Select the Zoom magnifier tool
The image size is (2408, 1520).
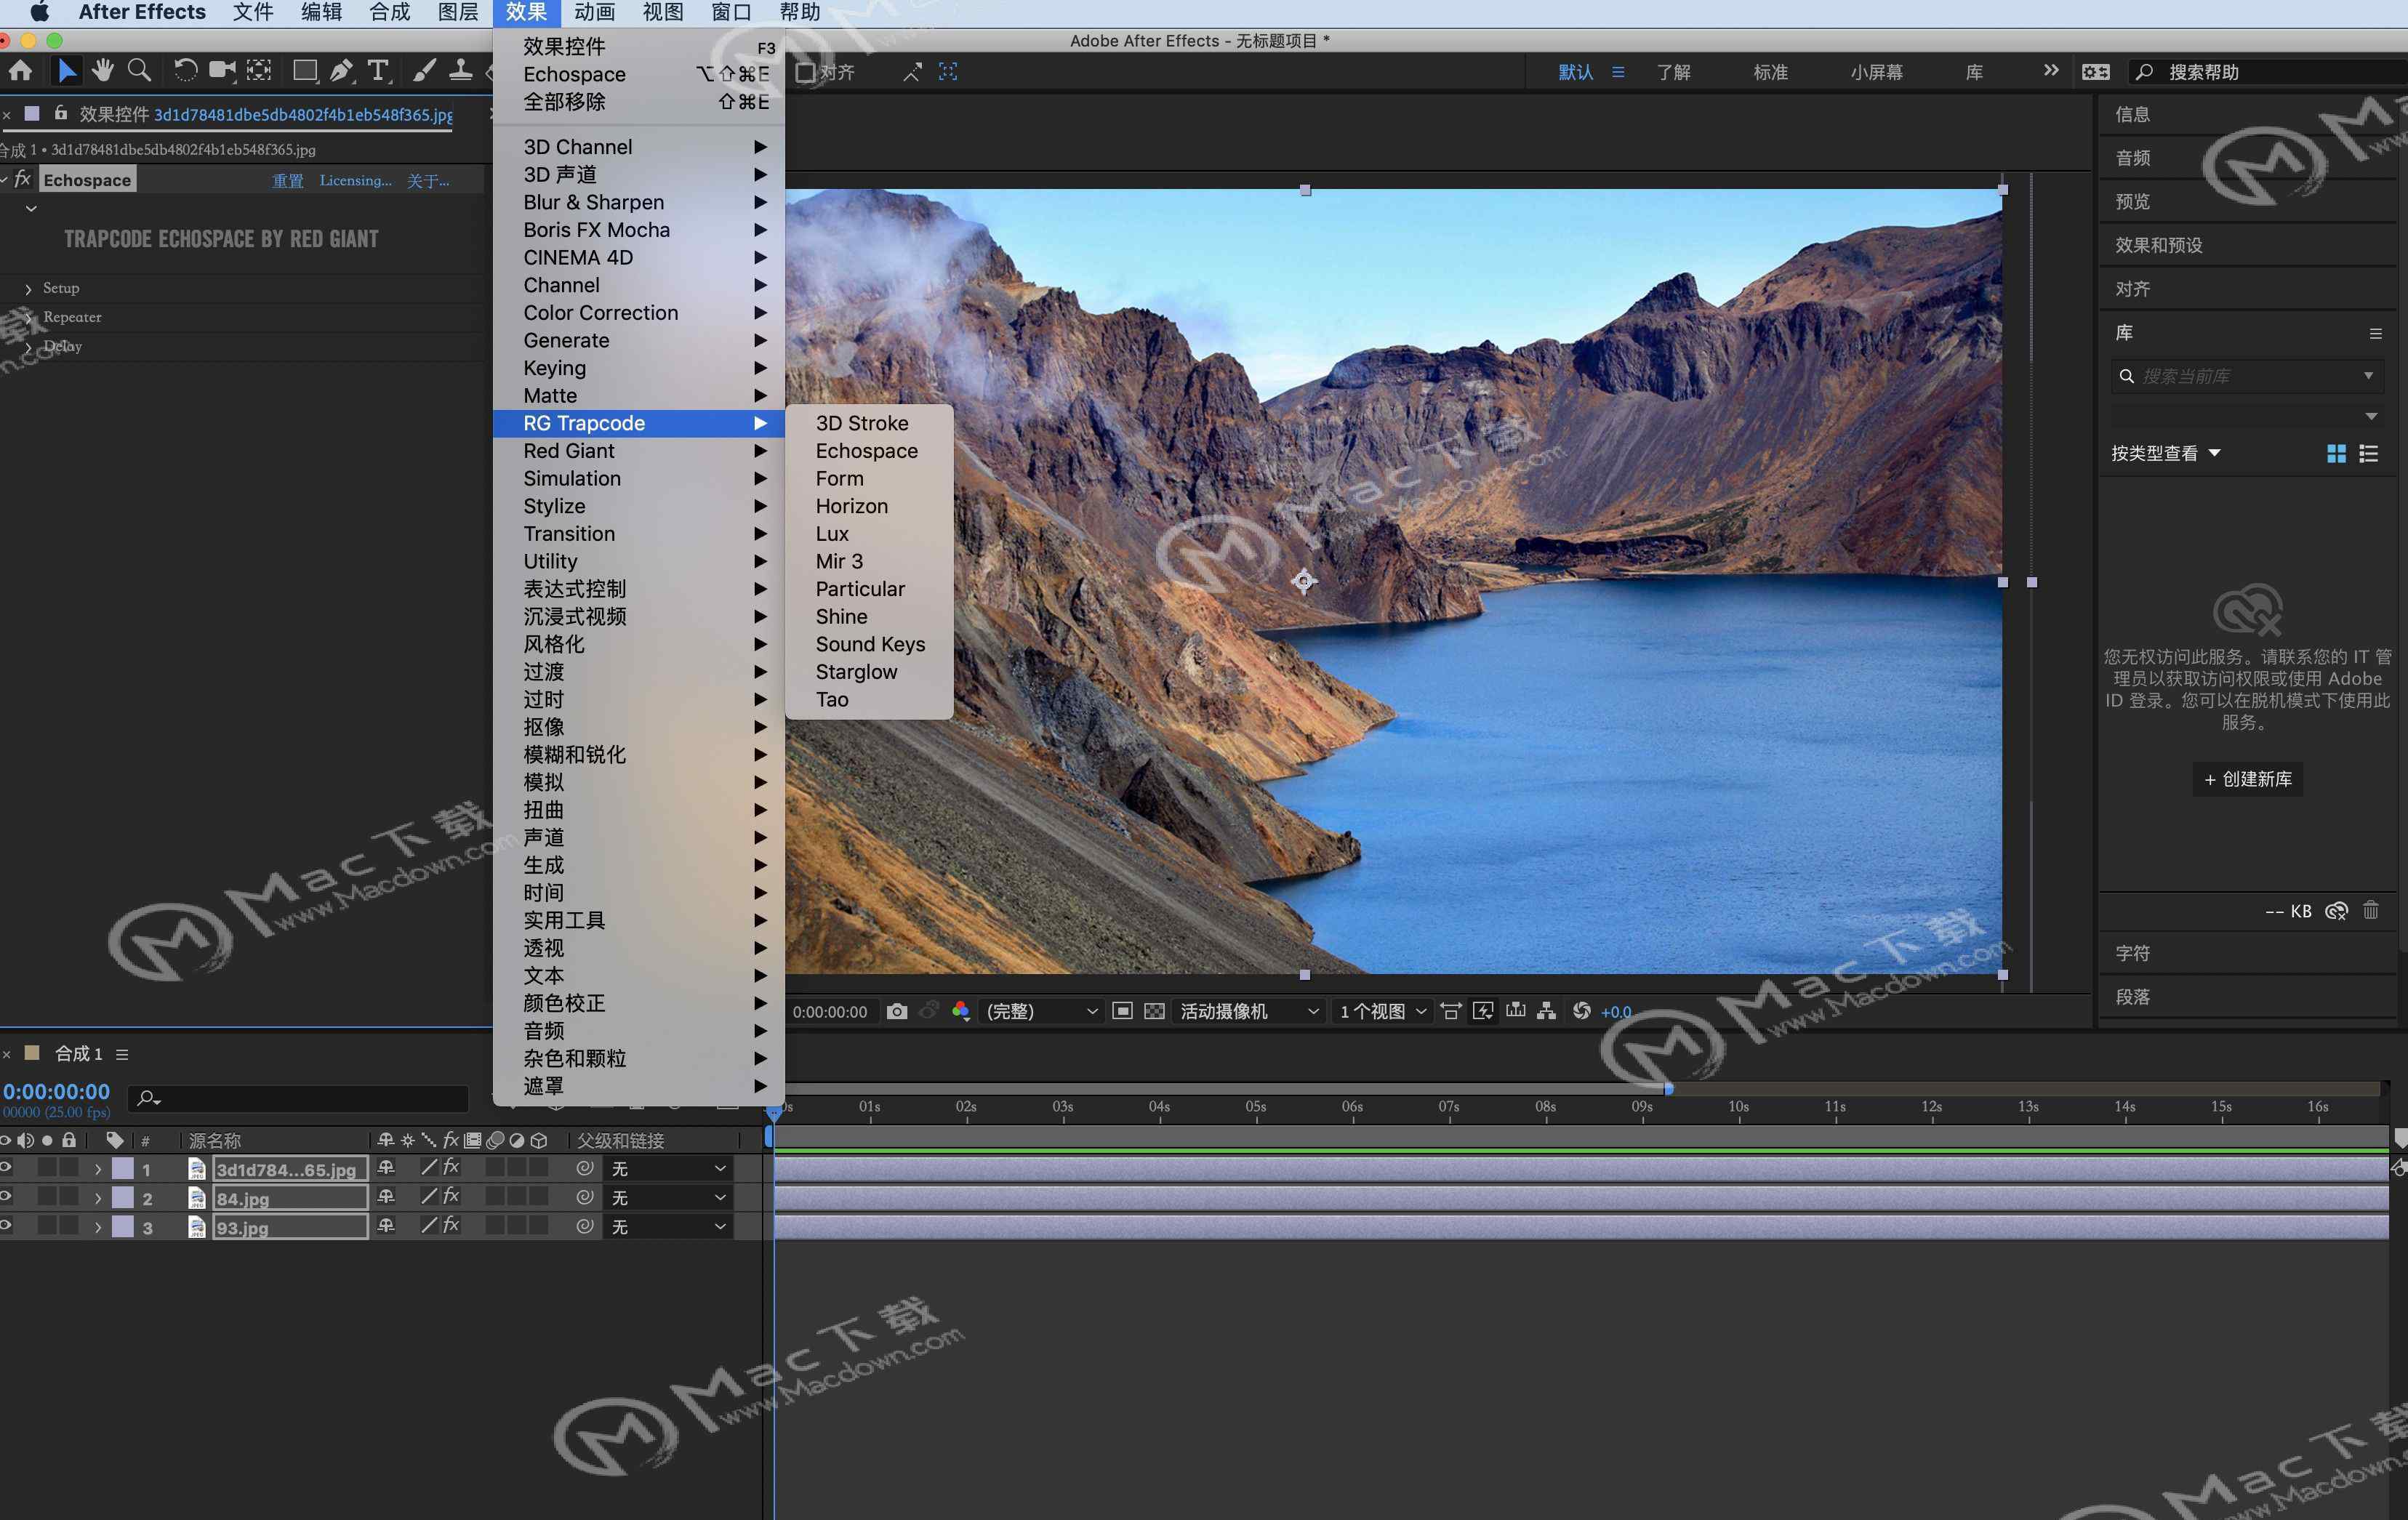[140, 71]
